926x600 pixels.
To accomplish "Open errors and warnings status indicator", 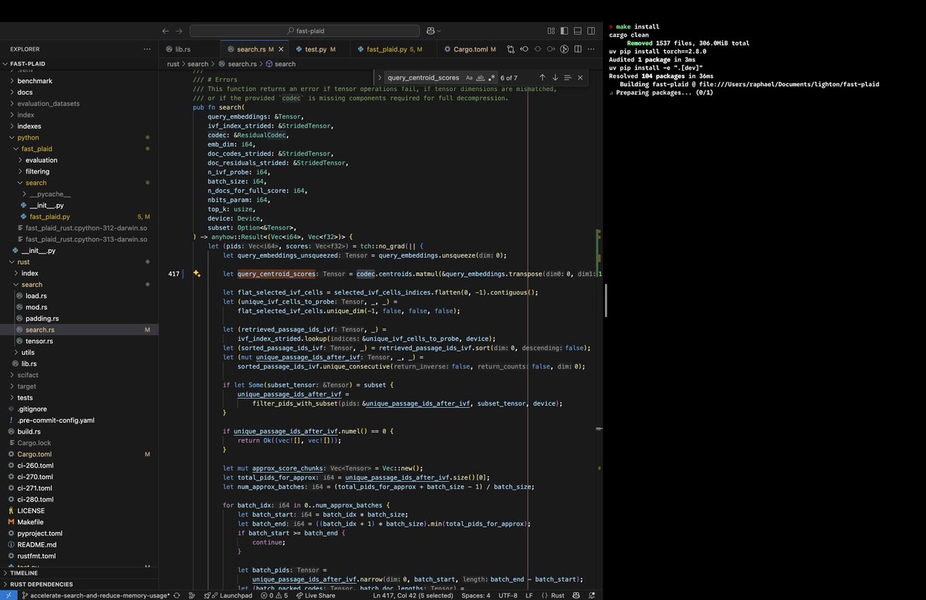I will [x=275, y=595].
